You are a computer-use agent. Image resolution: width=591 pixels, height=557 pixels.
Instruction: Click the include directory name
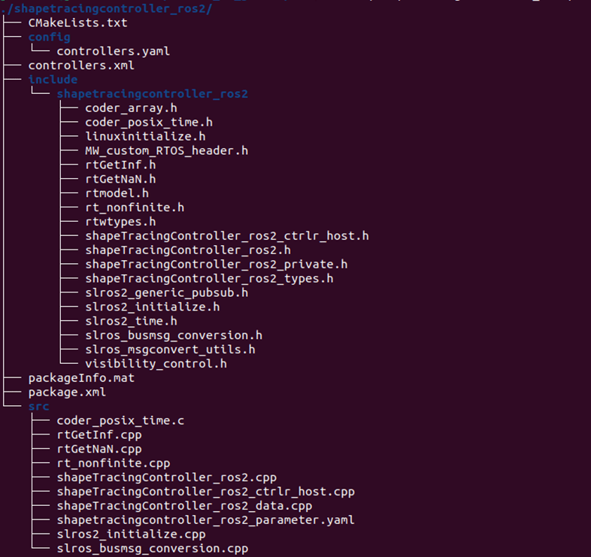point(53,80)
